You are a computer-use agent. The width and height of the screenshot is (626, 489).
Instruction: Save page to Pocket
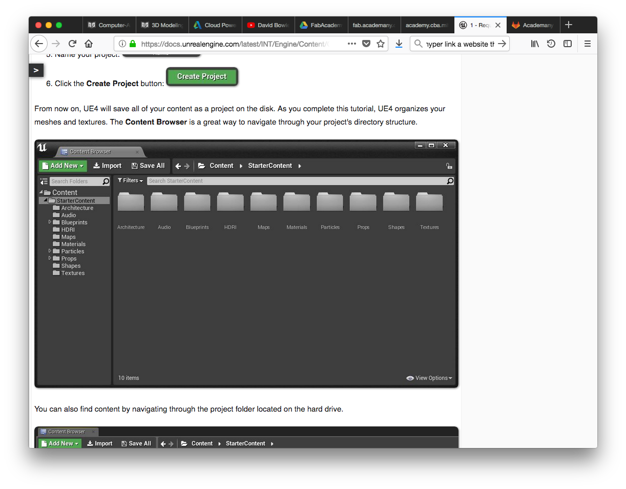366,44
